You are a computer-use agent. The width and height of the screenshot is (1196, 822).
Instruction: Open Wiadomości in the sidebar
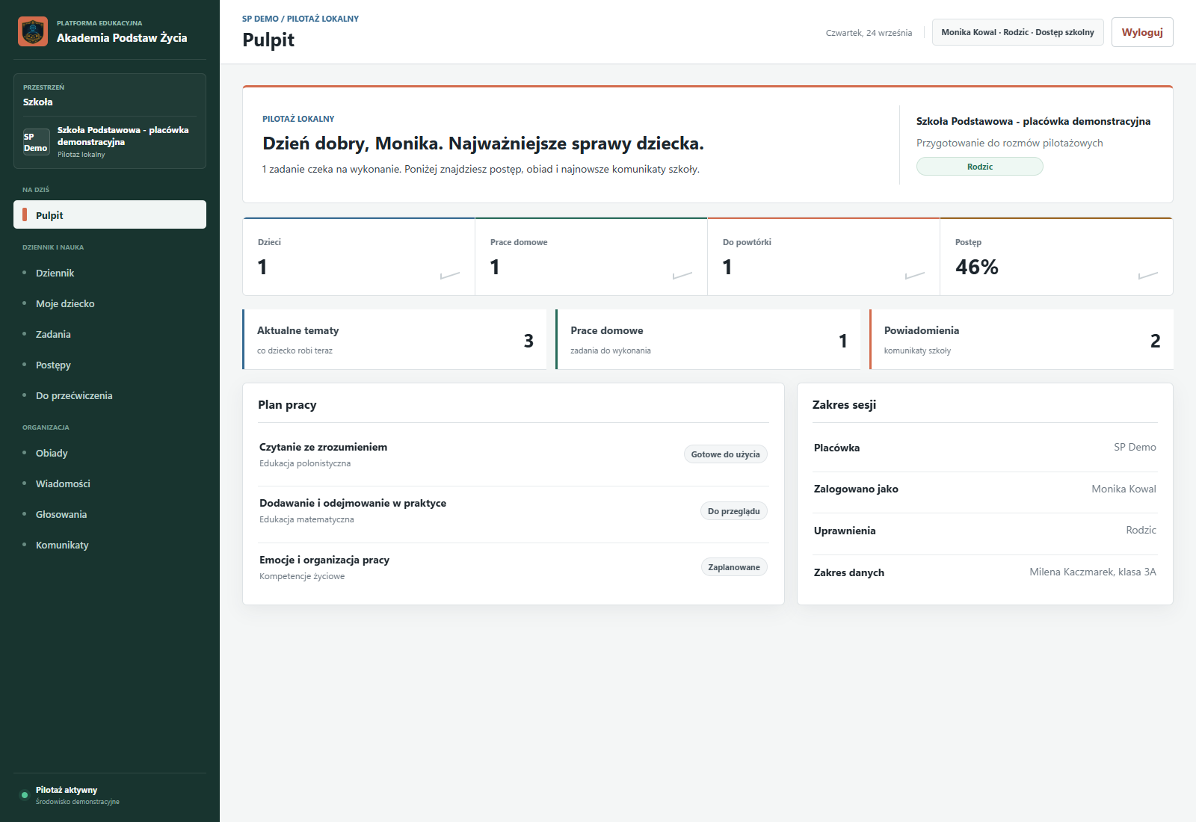[x=110, y=483]
